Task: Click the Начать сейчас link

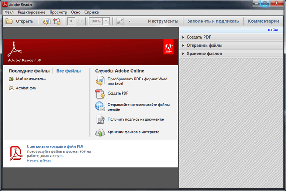Action: [x=39, y=161]
